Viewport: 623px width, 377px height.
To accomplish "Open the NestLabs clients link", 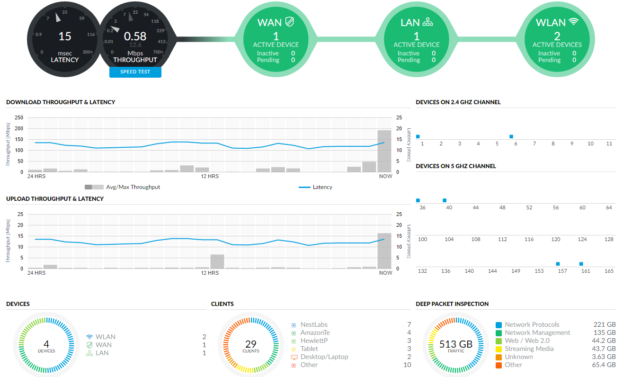I will (x=314, y=325).
